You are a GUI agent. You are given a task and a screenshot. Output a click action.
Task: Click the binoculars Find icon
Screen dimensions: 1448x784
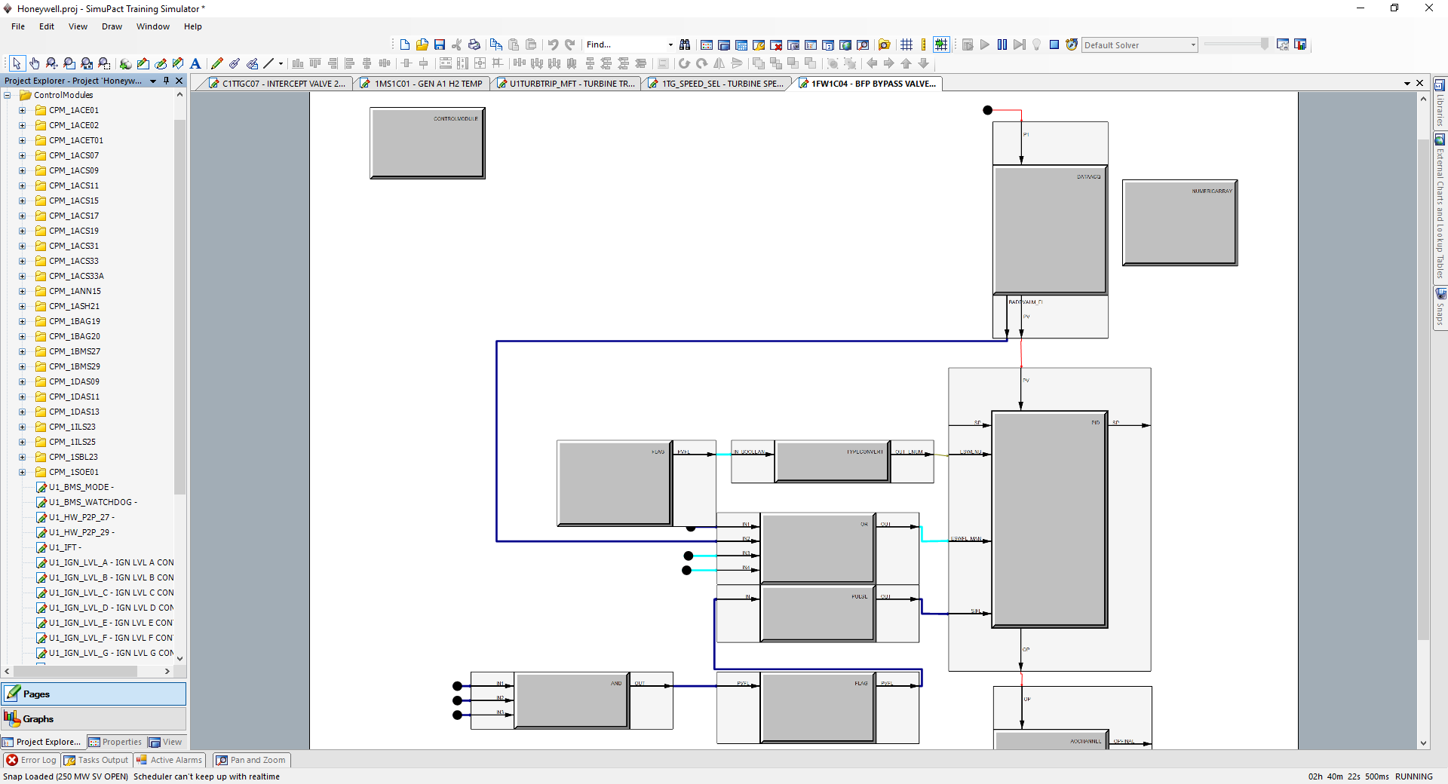pos(685,45)
